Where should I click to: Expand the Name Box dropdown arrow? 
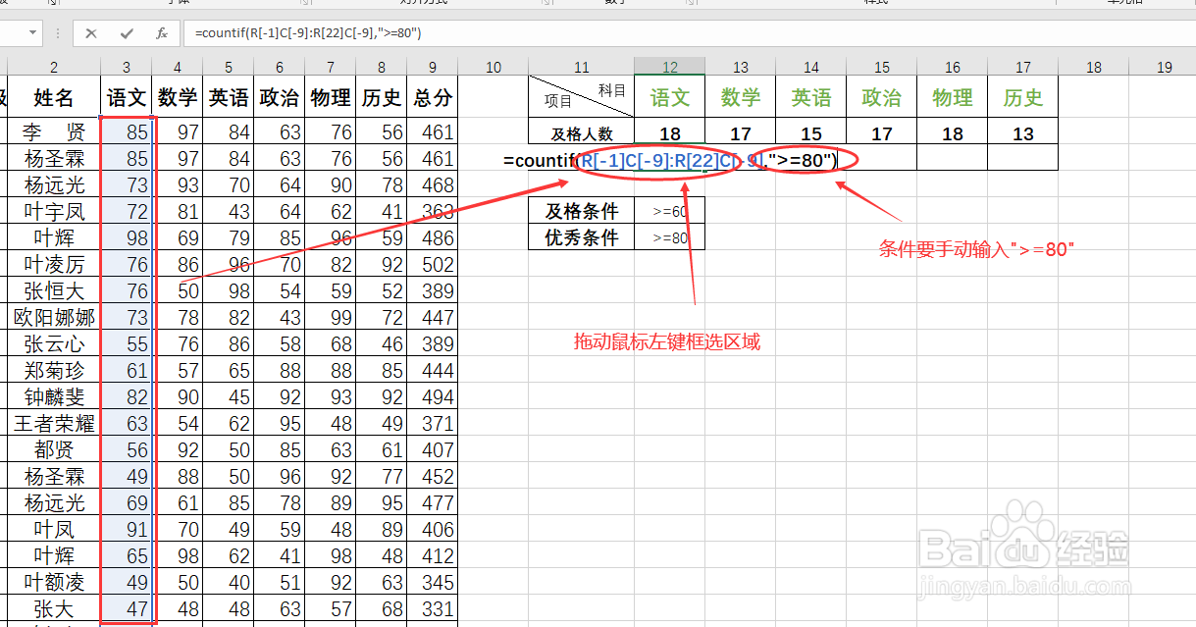[33, 33]
